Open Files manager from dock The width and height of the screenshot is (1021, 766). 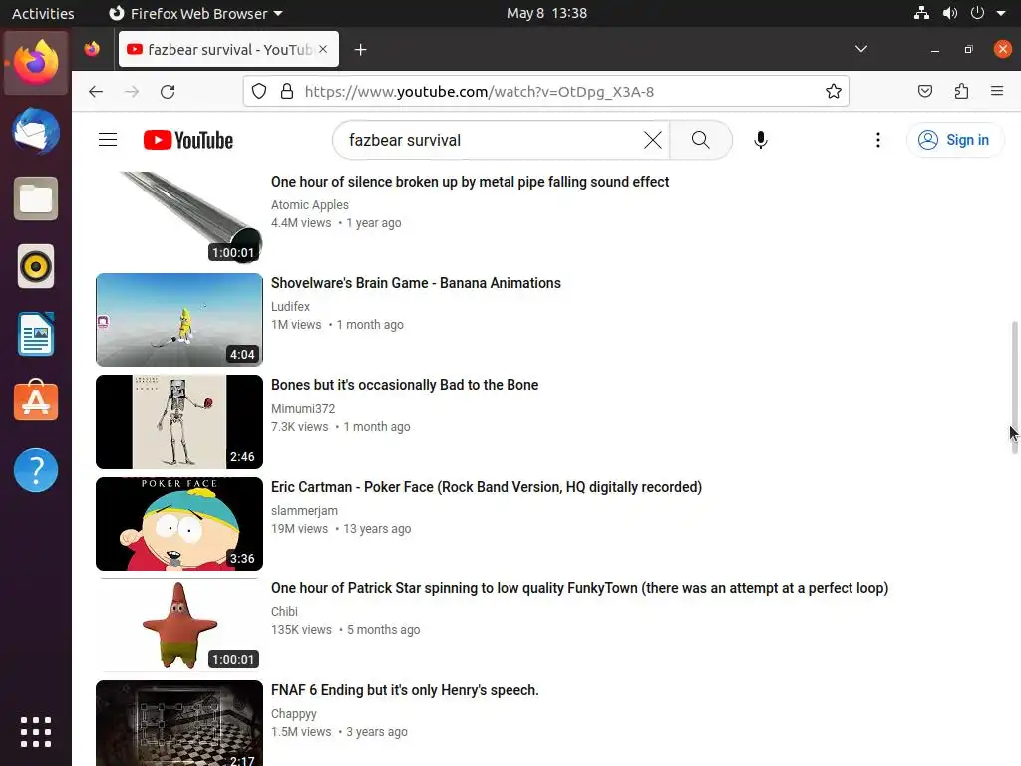pyautogui.click(x=36, y=198)
